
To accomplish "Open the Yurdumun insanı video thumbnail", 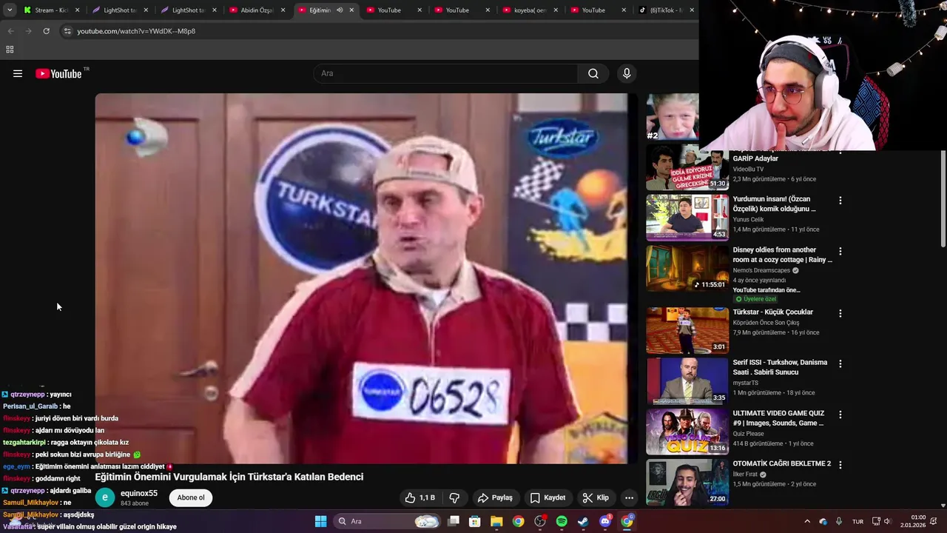I will 687,218.
